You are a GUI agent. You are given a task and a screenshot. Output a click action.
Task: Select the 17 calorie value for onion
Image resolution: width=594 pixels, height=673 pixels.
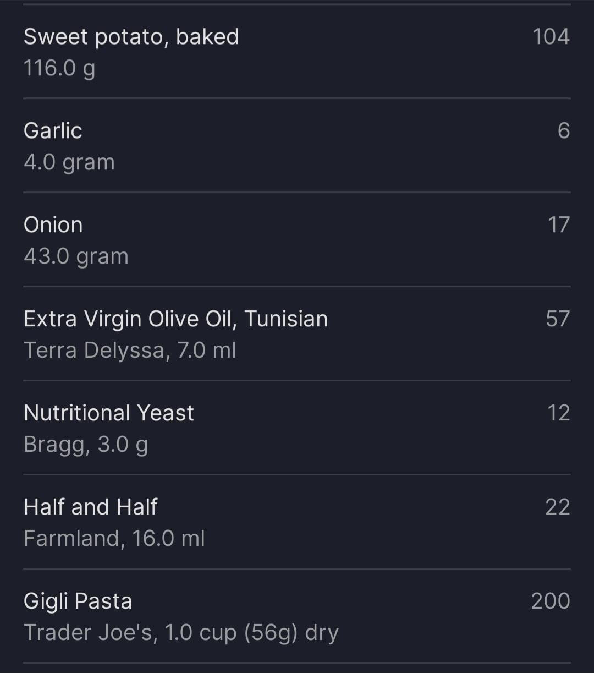coord(558,225)
